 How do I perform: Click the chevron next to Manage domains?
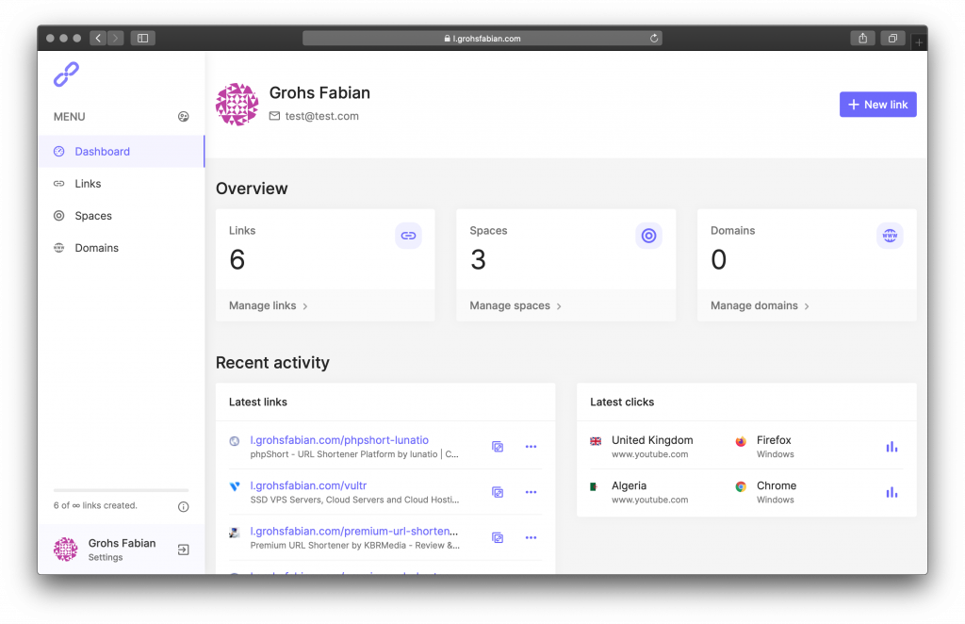click(x=807, y=305)
